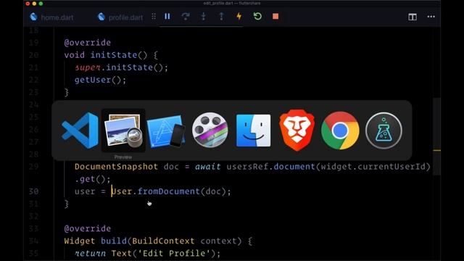Click the 'DocumentSnapshot' type name
The width and height of the screenshot is (464, 261).
pos(116,167)
